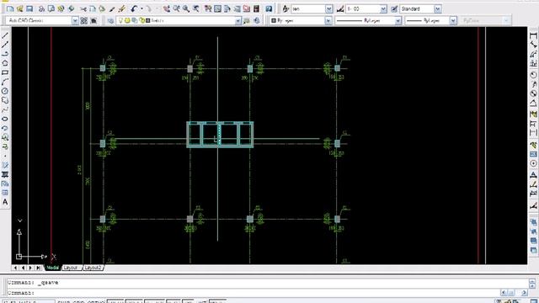The height and width of the screenshot is (303, 539).
Task: Switch to the Layout2 tab
Action: pos(93,268)
